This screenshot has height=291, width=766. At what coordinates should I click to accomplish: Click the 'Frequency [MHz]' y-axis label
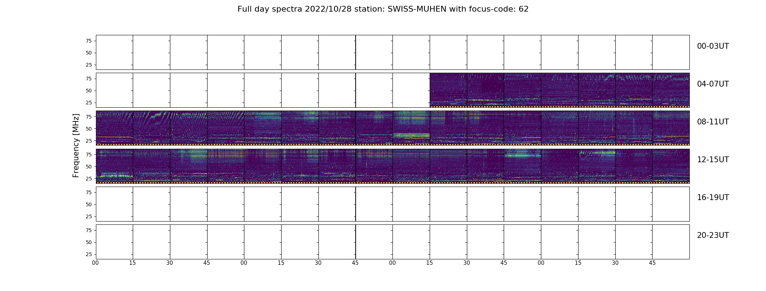(76, 145)
